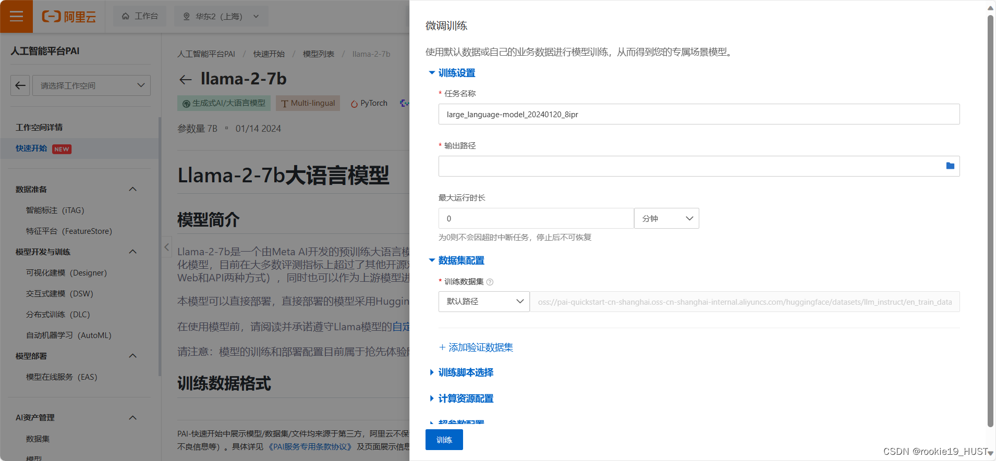Open the 华东2 (上海) region dropdown

(x=221, y=16)
